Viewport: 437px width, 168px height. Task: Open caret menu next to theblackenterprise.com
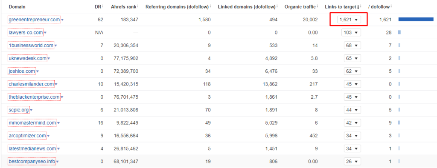pyautogui.click(x=62, y=97)
